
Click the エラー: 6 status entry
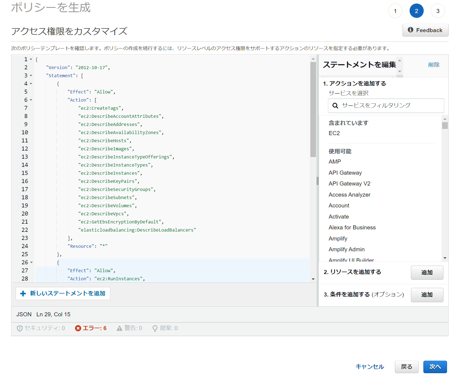pos(91,328)
